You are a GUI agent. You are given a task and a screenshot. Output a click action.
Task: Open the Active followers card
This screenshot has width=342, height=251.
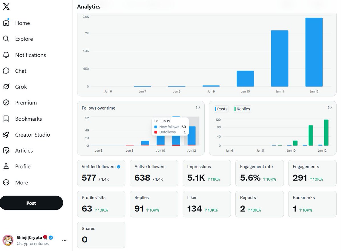tap(154, 173)
